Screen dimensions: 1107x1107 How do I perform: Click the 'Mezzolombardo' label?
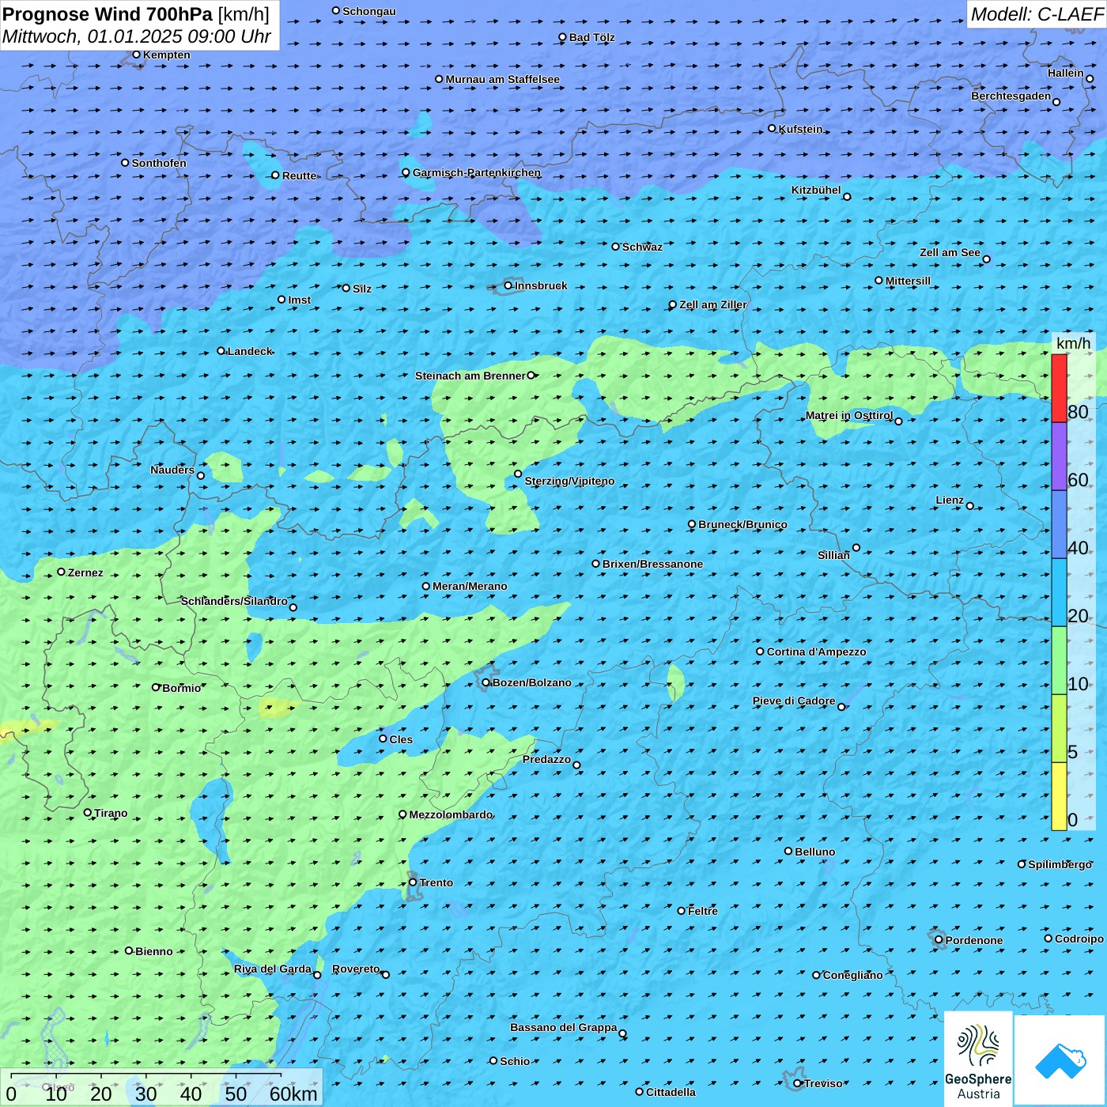click(451, 814)
